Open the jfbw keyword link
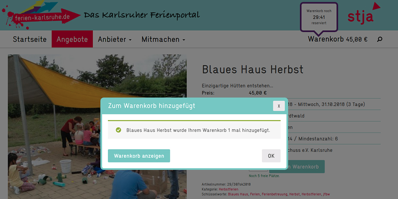This screenshot has width=398, height=199. tap(326, 194)
